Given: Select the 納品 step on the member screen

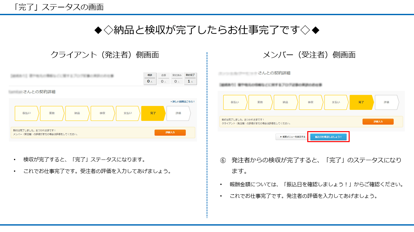Looking at the screenshot, I should 286,102.
